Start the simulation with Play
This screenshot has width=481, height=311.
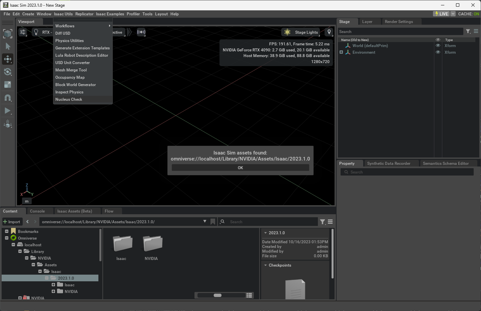8,111
